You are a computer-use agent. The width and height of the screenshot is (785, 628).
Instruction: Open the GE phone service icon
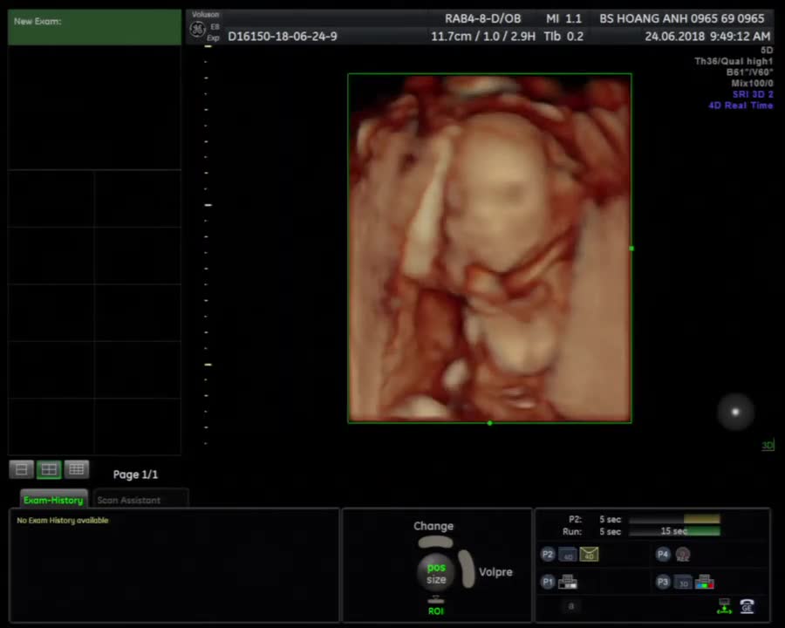click(747, 606)
